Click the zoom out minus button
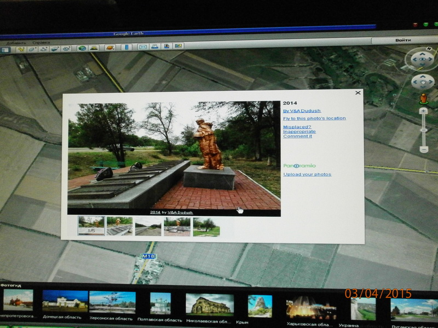The width and height of the screenshot is (438, 328). click(x=424, y=150)
